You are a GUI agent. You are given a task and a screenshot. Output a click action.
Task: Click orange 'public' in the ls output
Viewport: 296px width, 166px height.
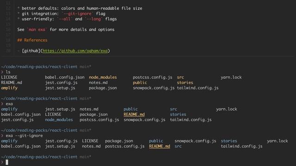(x=140, y=83)
